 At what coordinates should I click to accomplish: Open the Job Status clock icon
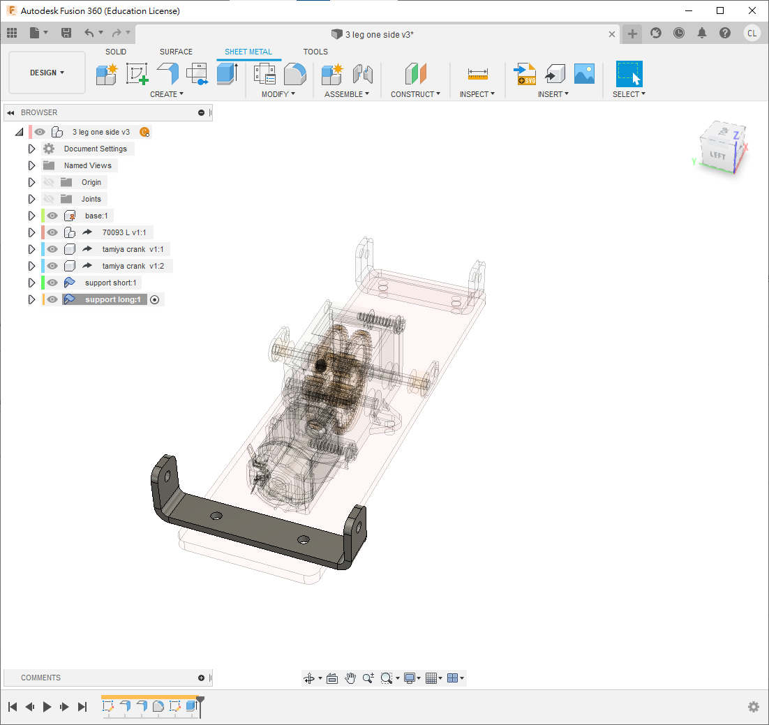pyautogui.click(x=679, y=33)
